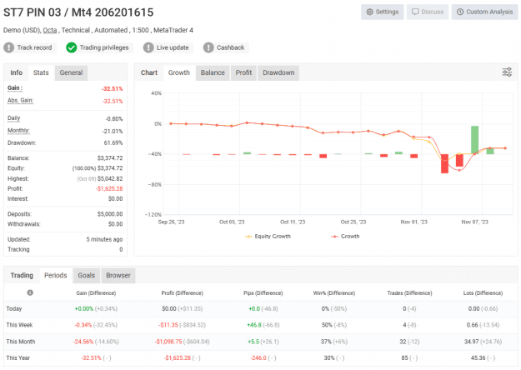The width and height of the screenshot is (521, 370).
Task: Open the Browser tab
Action: pyautogui.click(x=118, y=275)
